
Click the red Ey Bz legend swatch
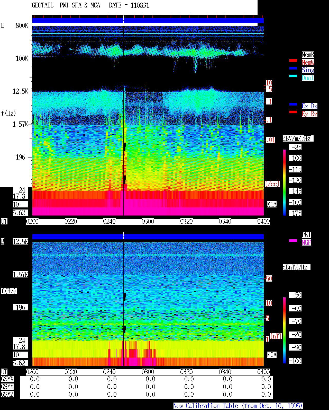click(x=293, y=112)
